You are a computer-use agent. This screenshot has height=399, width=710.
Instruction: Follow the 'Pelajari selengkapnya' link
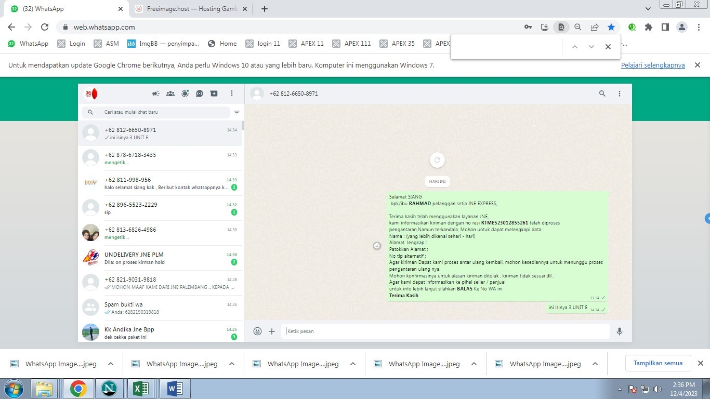pyautogui.click(x=653, y=65)
